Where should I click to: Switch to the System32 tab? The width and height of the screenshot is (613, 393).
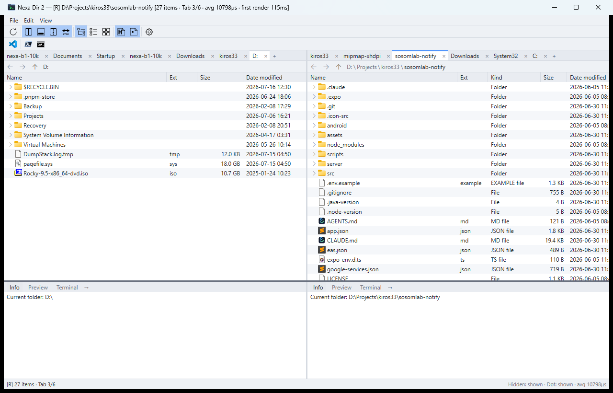506,56
